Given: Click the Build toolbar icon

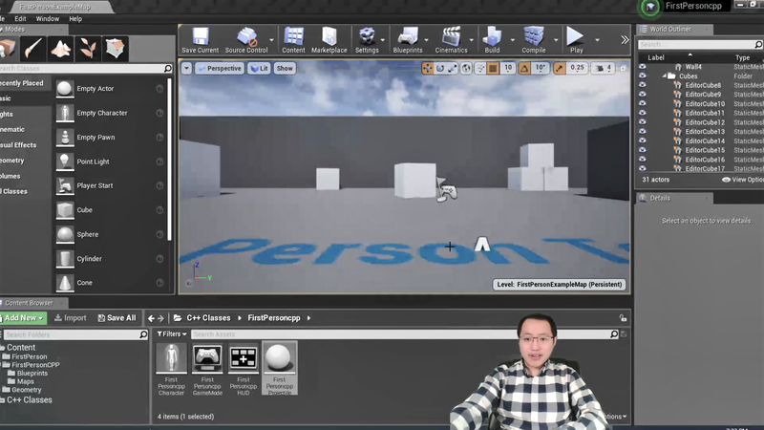Looking at the screenshot, I should click(x=492, y=40).
